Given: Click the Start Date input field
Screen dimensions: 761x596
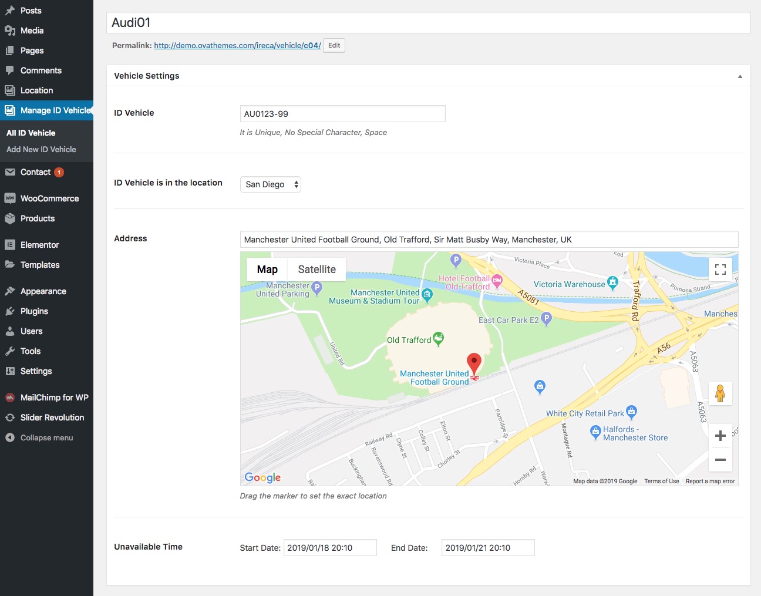Looking at the screenshot, I should 329,548.
